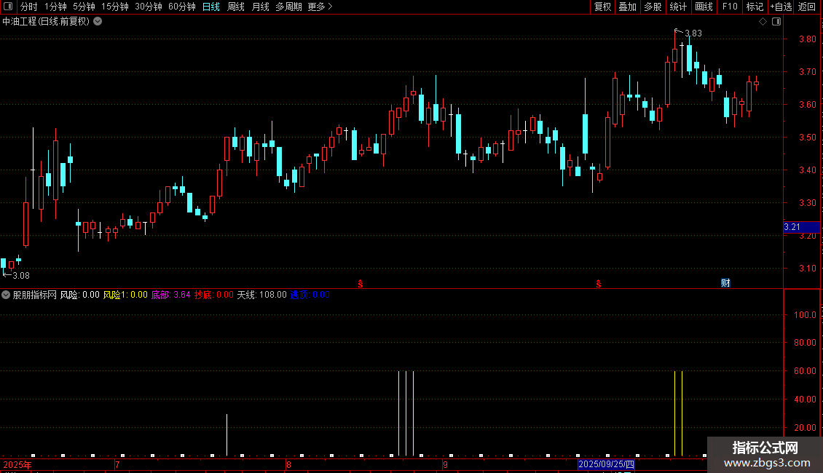
Task: Click the 3.08 low price annotation
Action: tap(21, 275)
